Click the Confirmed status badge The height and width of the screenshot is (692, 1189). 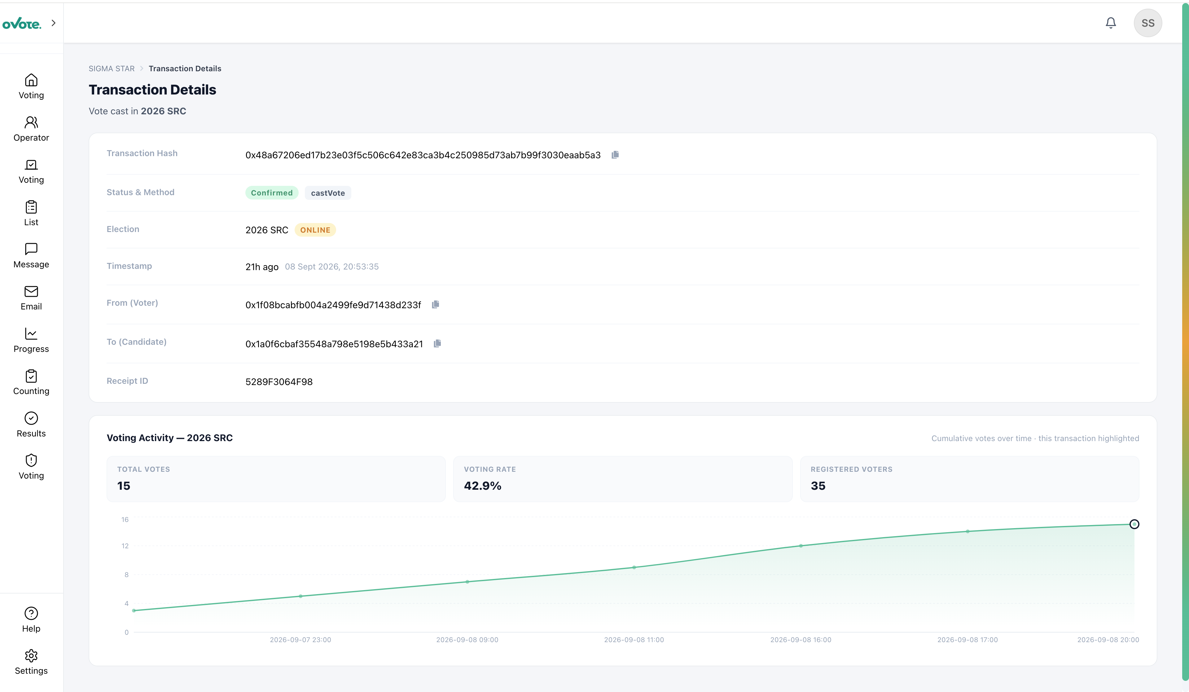tap(272, 192)
